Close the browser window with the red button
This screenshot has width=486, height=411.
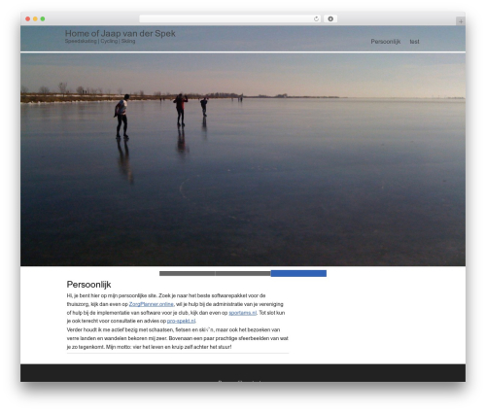click(28, 18)
